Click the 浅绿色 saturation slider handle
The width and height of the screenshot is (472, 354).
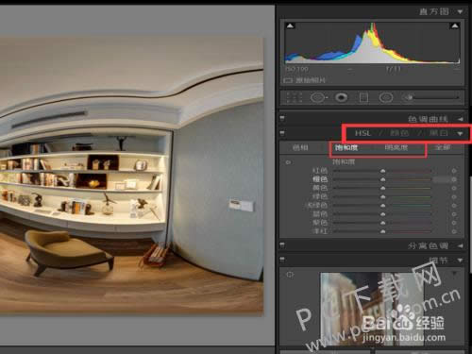[x=382, y=206]
